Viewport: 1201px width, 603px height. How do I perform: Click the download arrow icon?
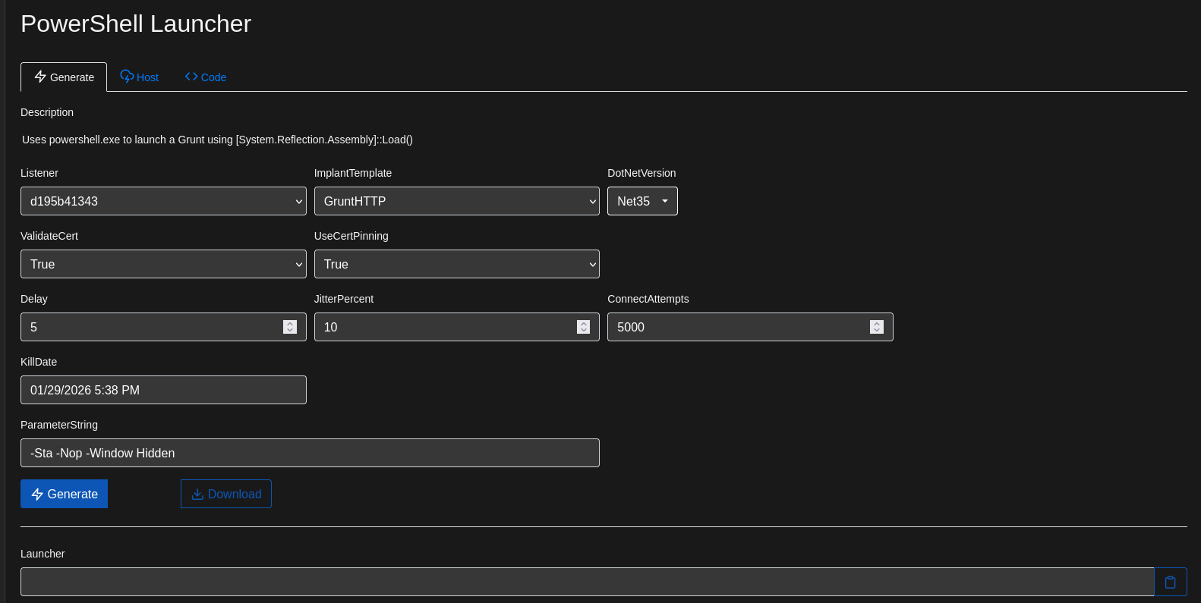pos(197,494)
